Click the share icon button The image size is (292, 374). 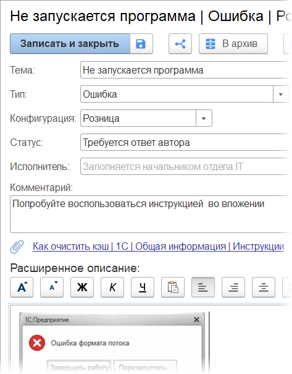click(180, 44)
